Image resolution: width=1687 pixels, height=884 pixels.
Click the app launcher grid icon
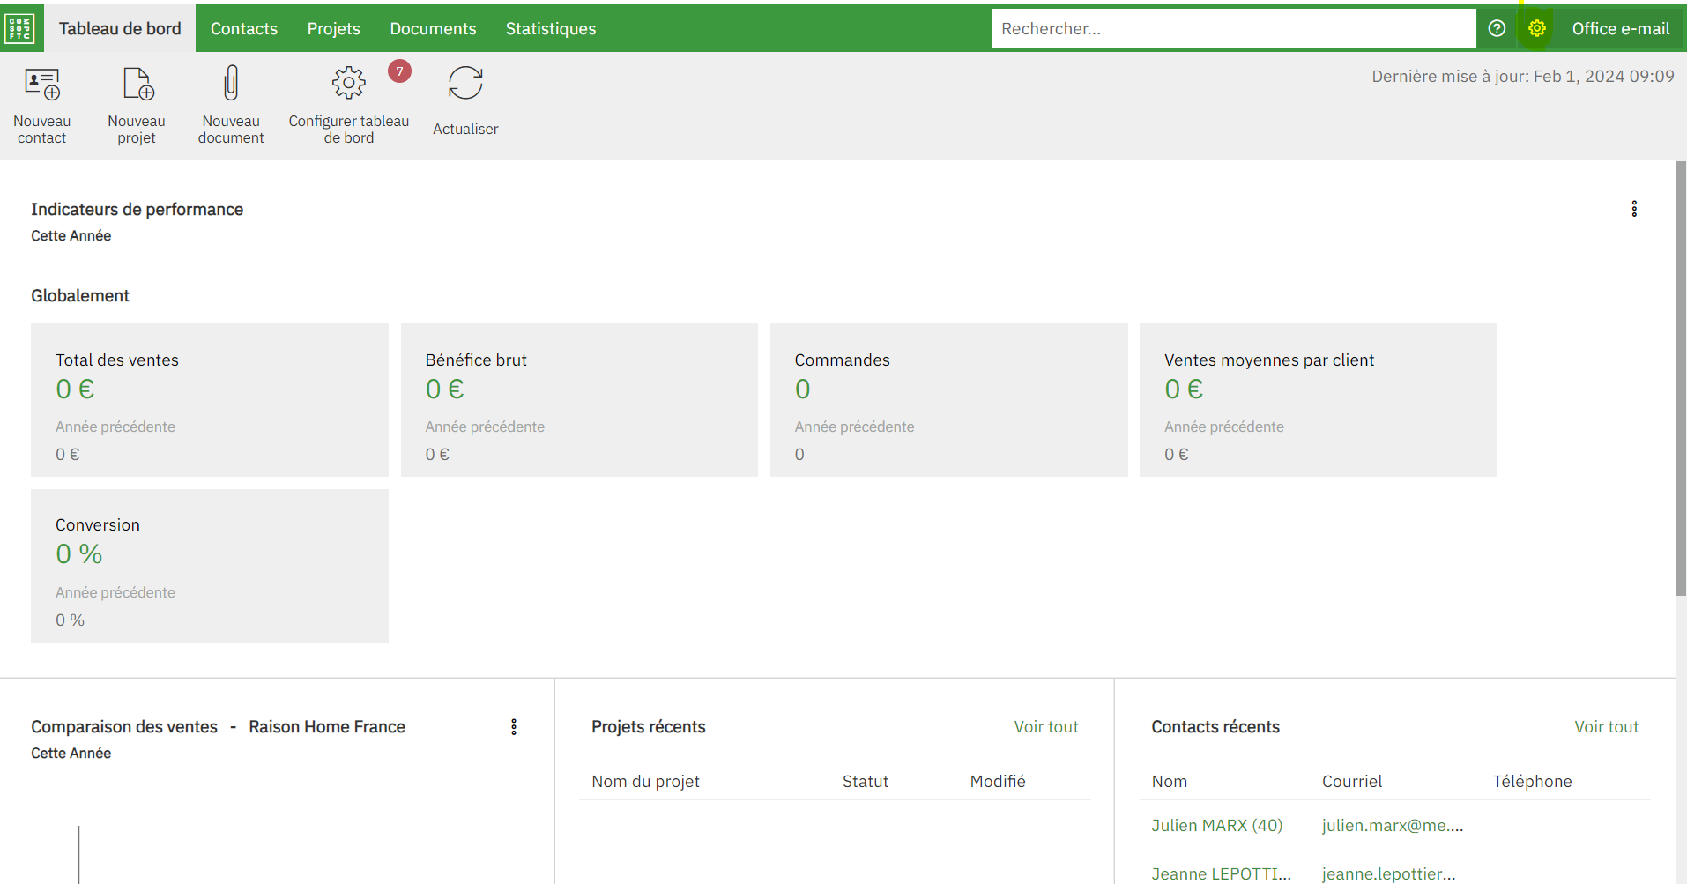(19, 28)
